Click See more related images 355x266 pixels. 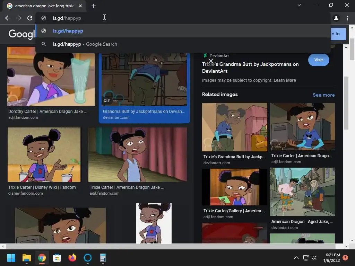323,95
